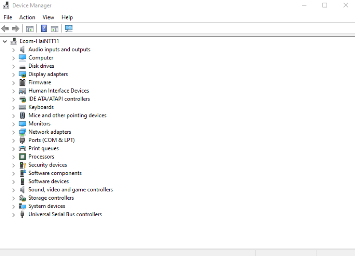355x256 pixels.
Task: Expand Audio inputs and outputs chevron
Action: click(x=14, y=50)
